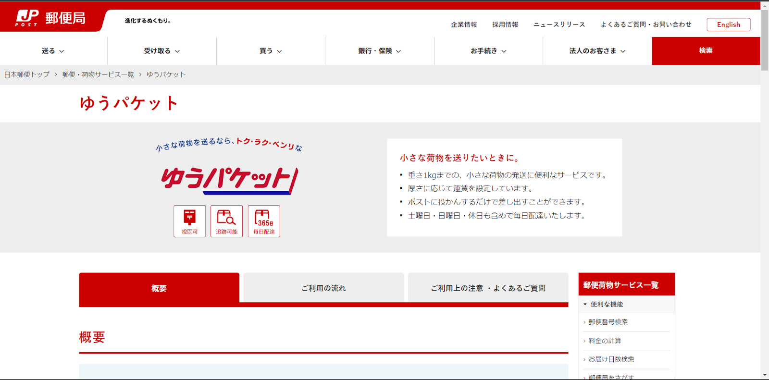This screenshot has height=380, width=769.
Task: Go to 郵便・荷物サービス一覧 breadcrumb
Action: pyautogui.click(x=98, y=74)
